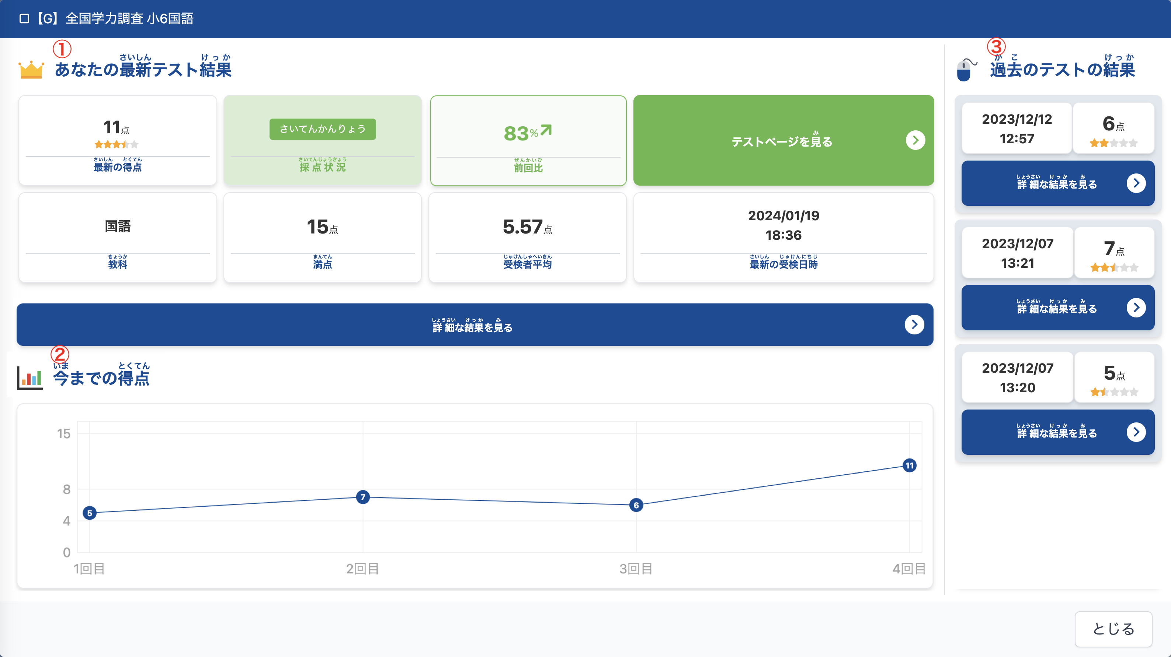Click the star rating under the 11点 score
Viewport: 1171px width, 657px height.
tap(117, 145)
